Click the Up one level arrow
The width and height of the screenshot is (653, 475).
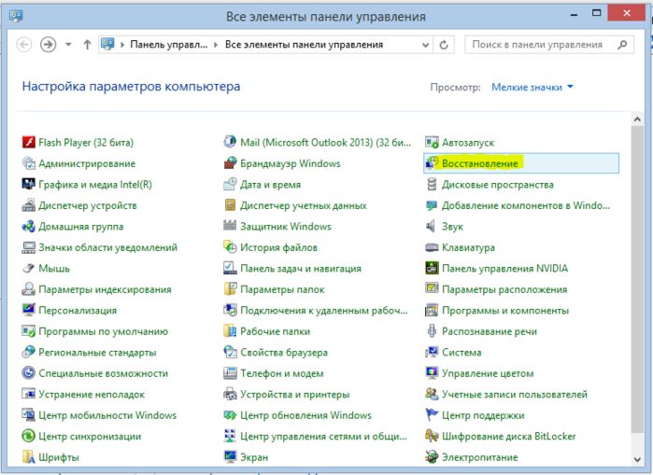coord(87,45)
